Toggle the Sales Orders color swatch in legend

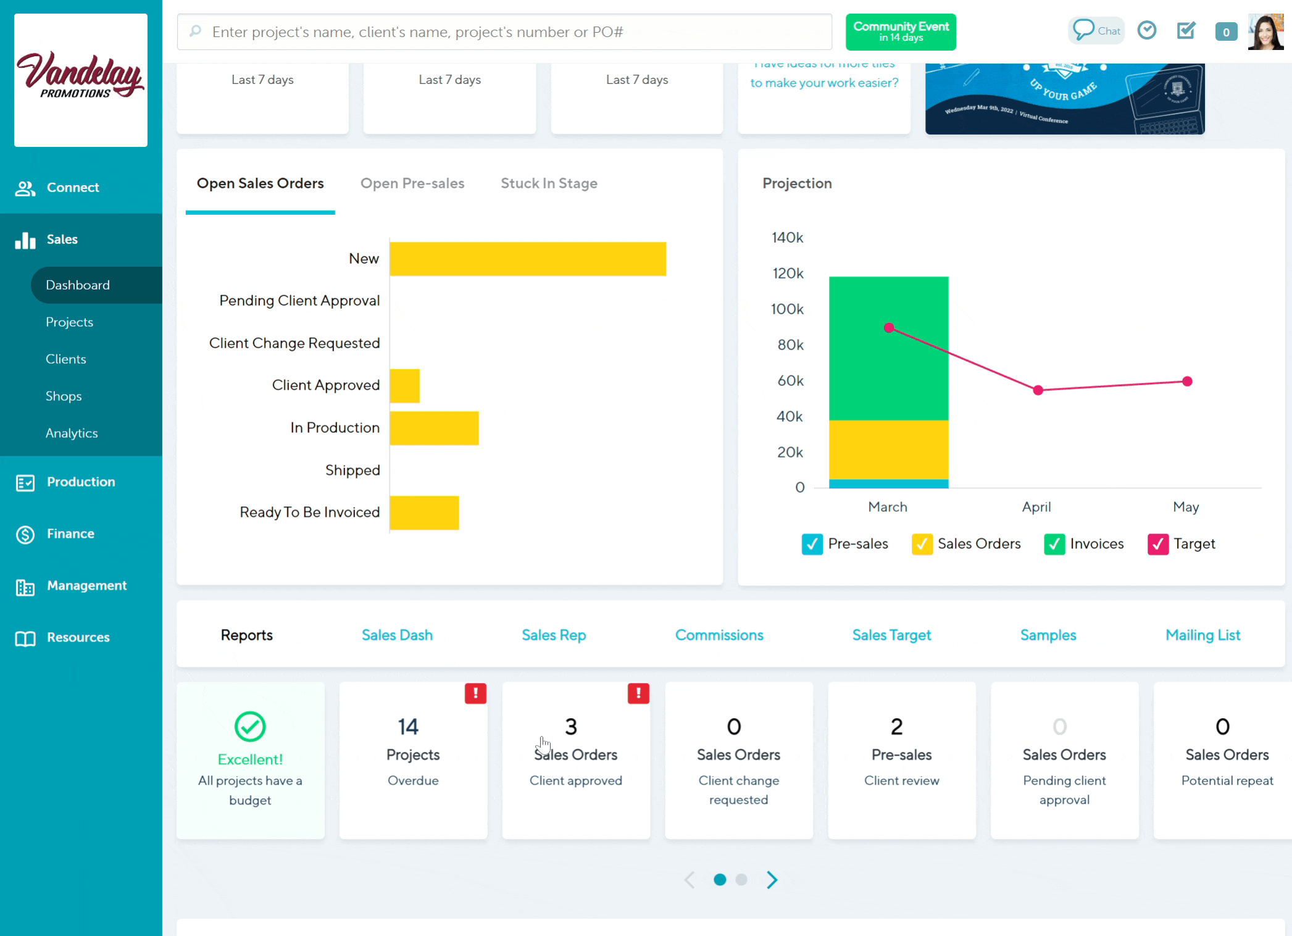tap(922, 544)
